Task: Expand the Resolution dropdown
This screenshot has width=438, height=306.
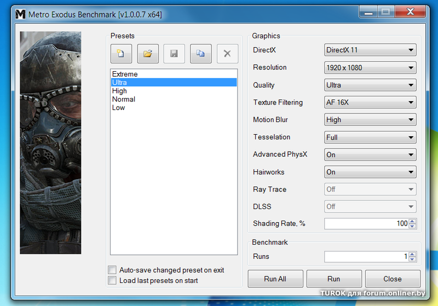Action: coord(370,68)
